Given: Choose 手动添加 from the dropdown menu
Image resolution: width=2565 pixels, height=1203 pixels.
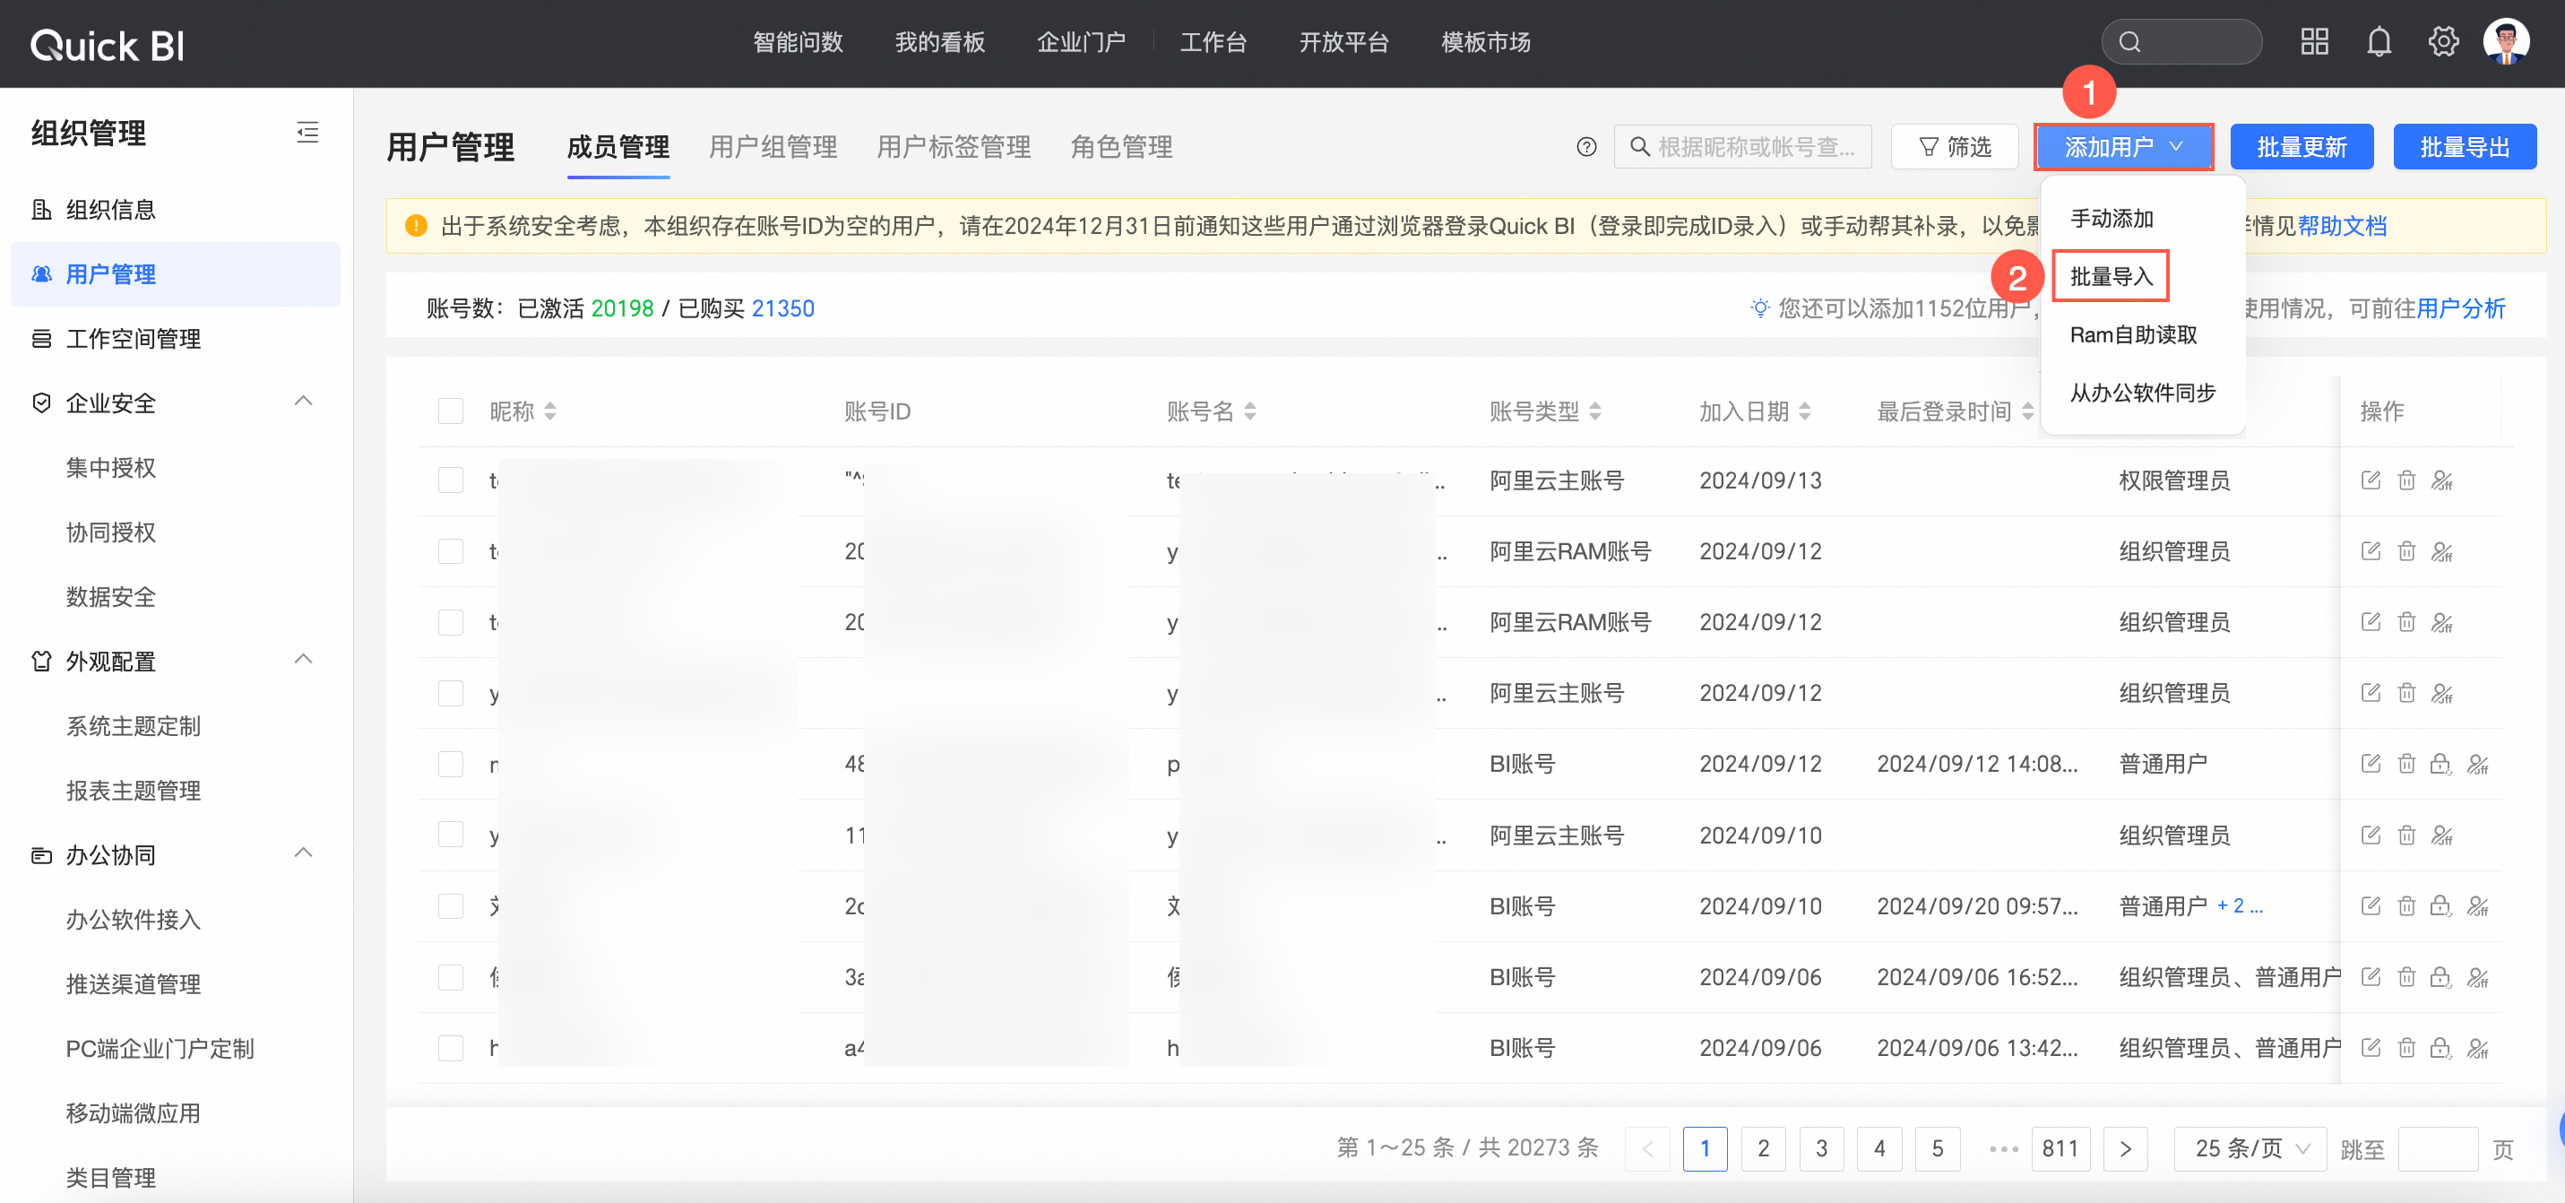Looking at the screenshot, I should click(x=2111, y=218).
